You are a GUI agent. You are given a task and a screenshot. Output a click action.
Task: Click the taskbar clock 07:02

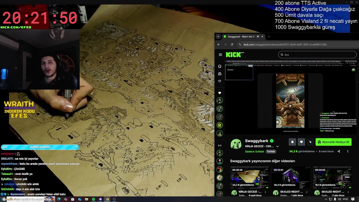click(x=345, y=199)
